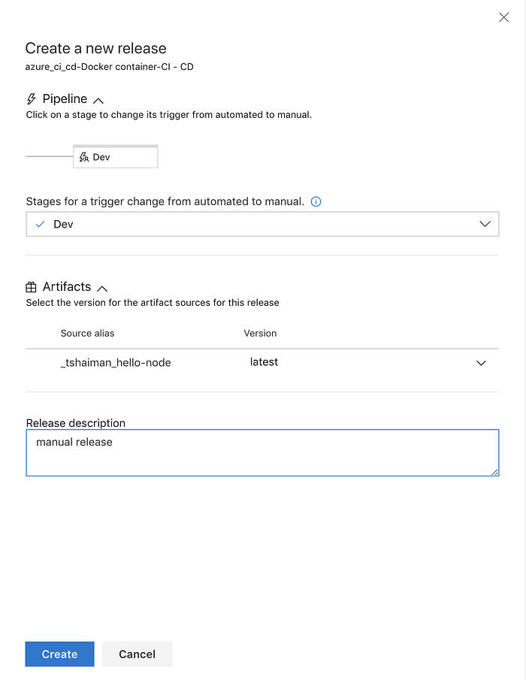
Task: Click the latest version value
Action: (x=264, y=362)
